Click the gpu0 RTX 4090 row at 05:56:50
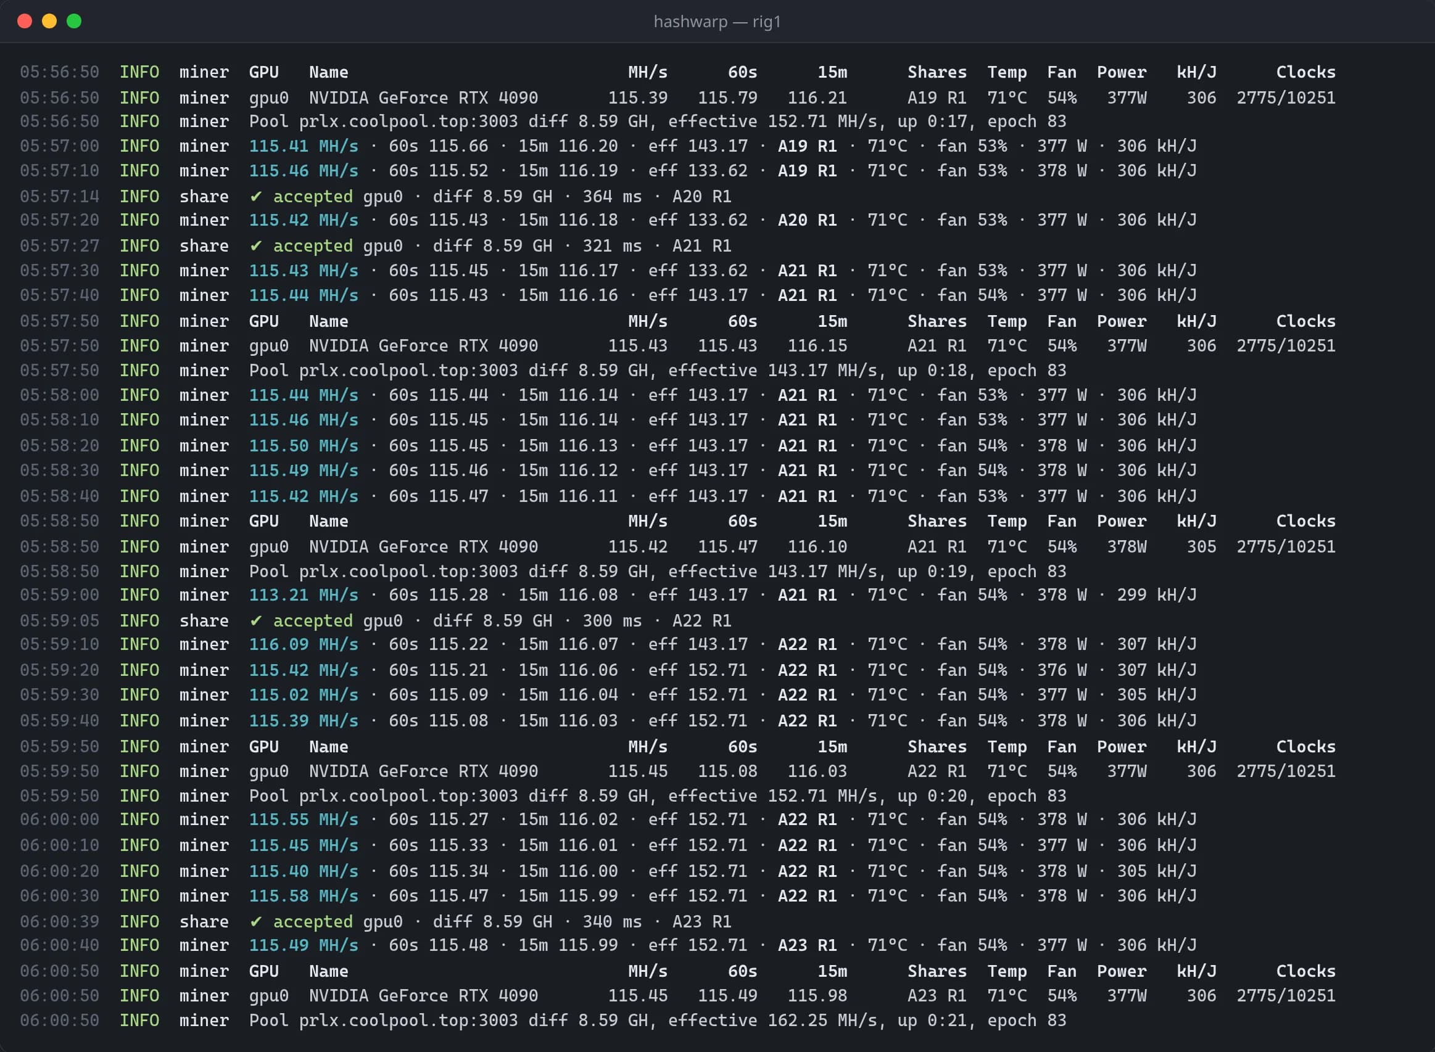This screenshot has width=1435, height=1052. (x=677, y=97)
